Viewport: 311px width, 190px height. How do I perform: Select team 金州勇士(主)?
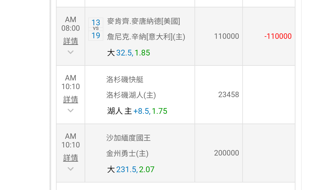(x=127, y=153)
